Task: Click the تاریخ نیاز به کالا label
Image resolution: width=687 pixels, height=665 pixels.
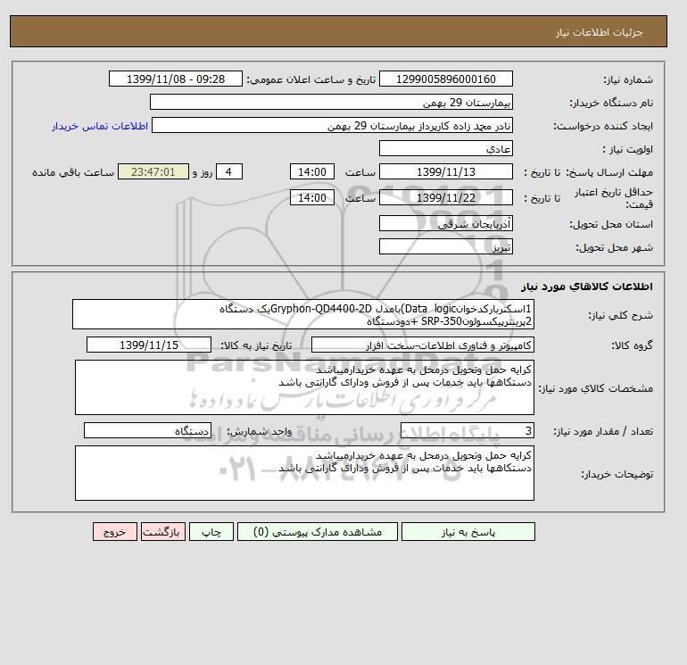Action: (255, 345)
